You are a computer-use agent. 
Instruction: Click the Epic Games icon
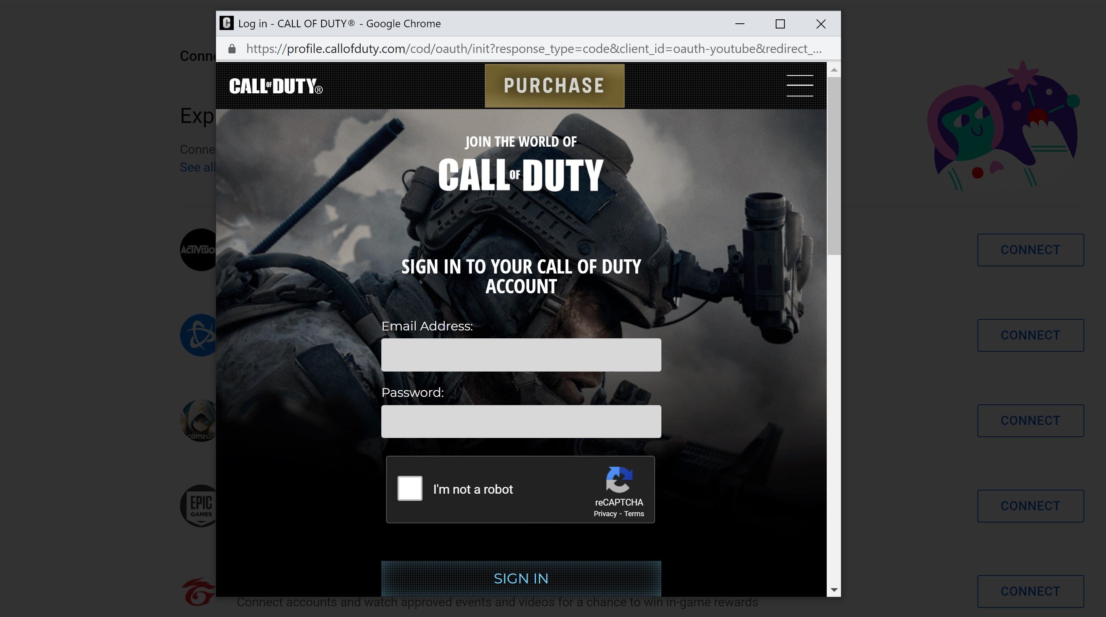[199, 506]
